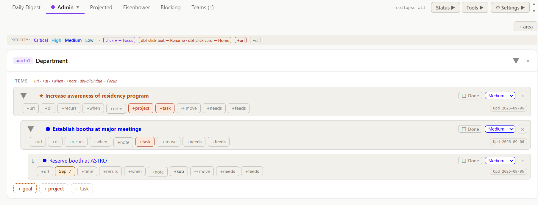
Task: Open the Teams (1) tab
Action: pyautogui.click(x=202, y=7)
